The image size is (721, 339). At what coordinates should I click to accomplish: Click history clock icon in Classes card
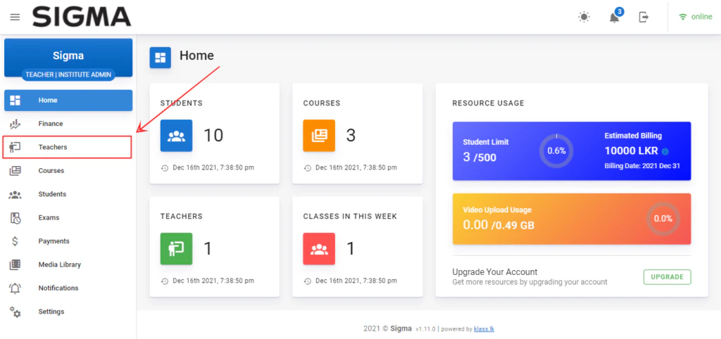click(308, 281)
